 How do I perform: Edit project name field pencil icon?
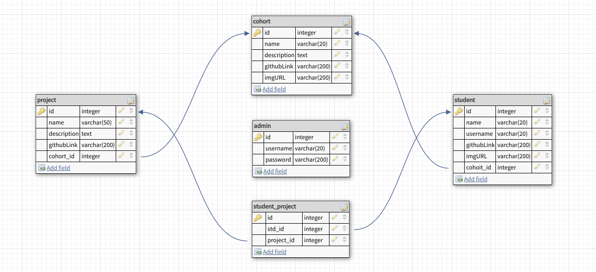click(122, 122)
